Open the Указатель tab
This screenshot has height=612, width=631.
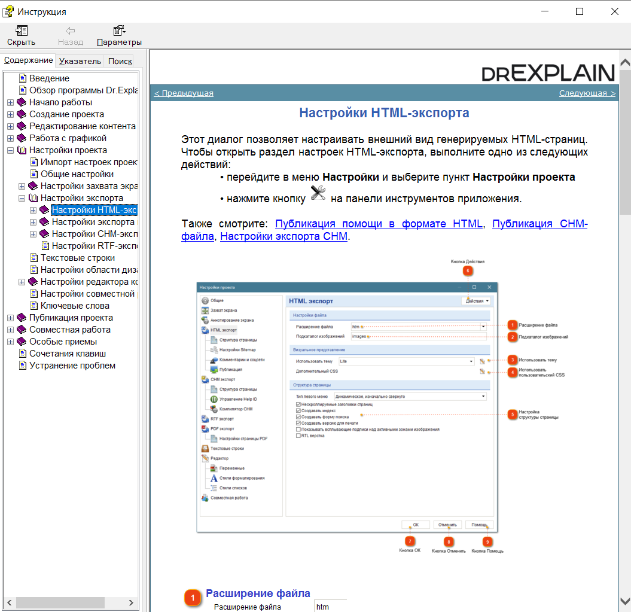pyautogui.click(x=80, y=61)
